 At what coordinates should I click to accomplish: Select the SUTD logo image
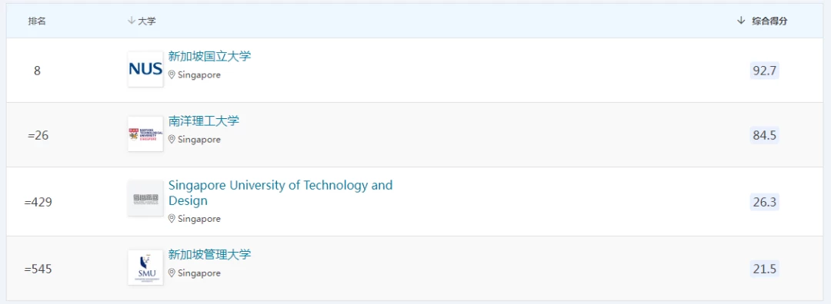tap(145, 199)
